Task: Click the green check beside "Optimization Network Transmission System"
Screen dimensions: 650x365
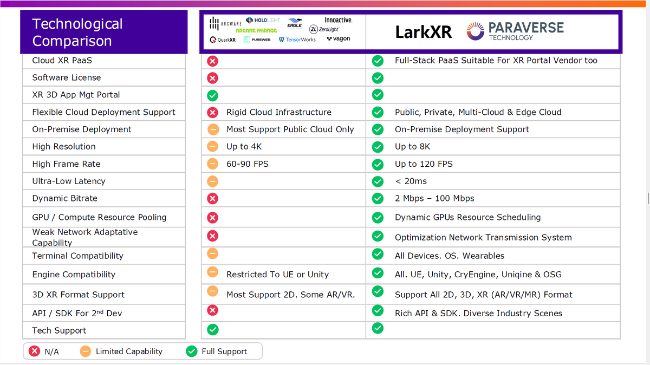Action: coord(378,237)
